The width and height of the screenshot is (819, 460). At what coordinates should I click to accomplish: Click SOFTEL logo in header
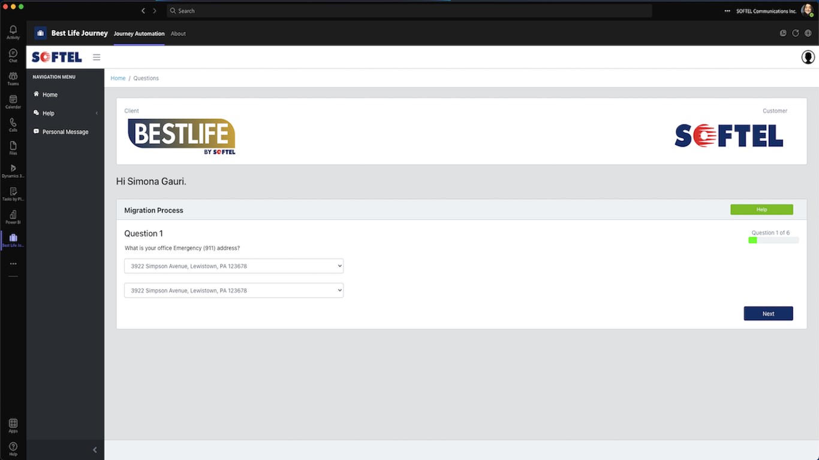coord(56,57)
